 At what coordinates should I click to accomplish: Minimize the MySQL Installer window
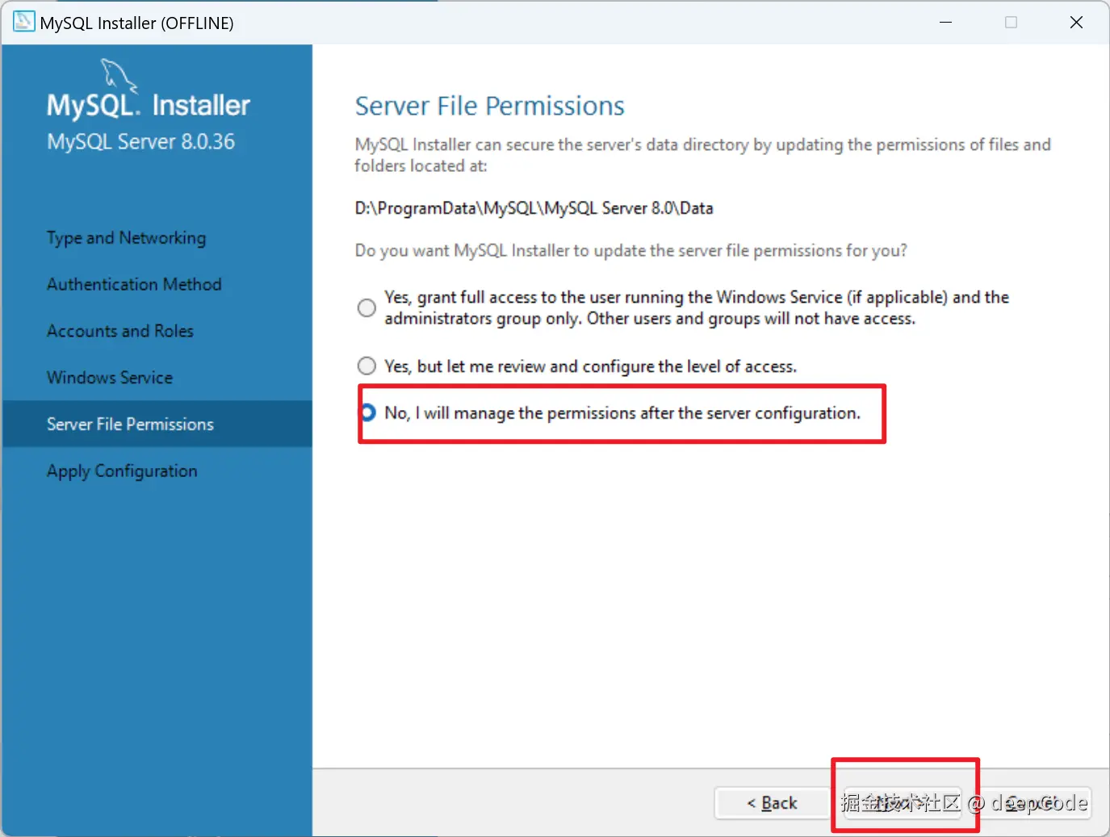click(x=946, y=23)
